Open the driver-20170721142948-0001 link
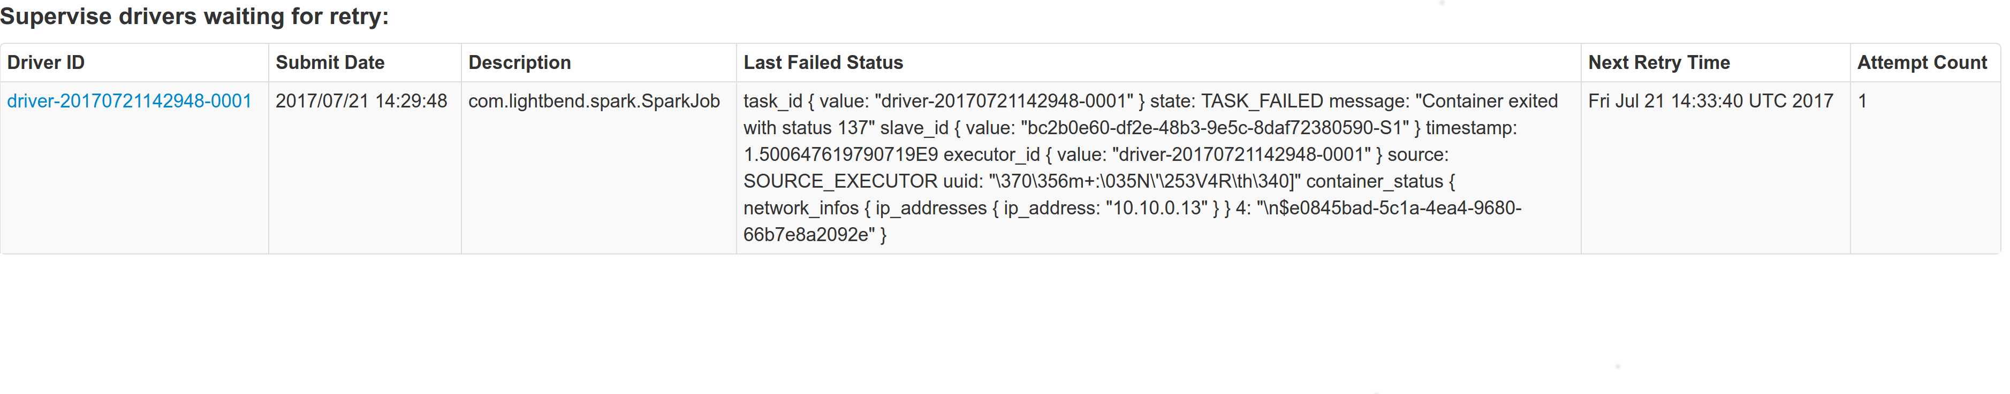 pyautogui.click(x=130, y=101)
